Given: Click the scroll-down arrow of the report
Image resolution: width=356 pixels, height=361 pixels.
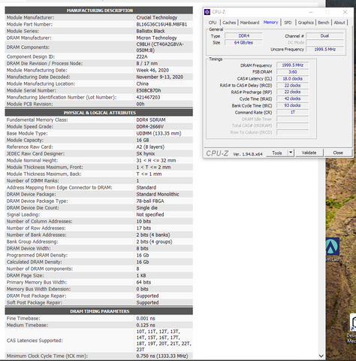Looking at the screenshot, I should [321, 356].
